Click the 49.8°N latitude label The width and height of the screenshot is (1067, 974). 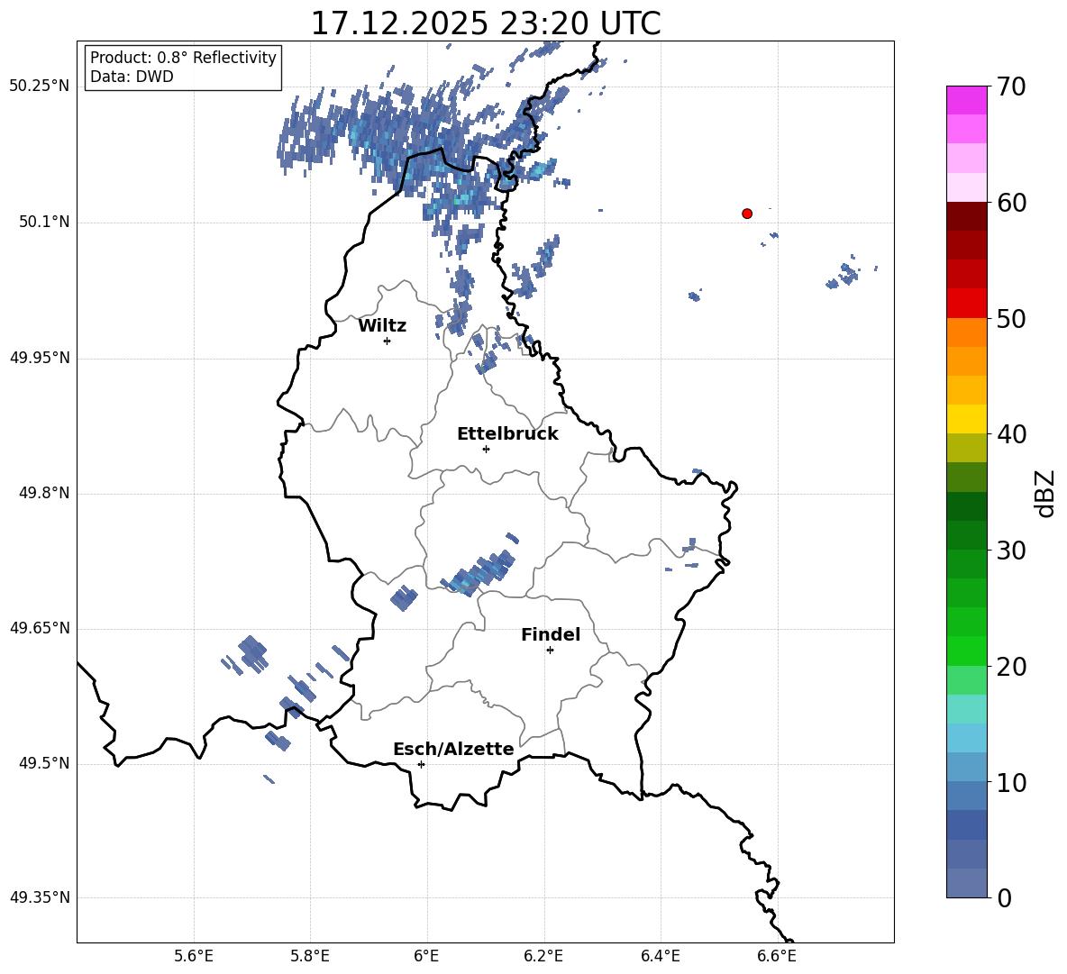44,493
